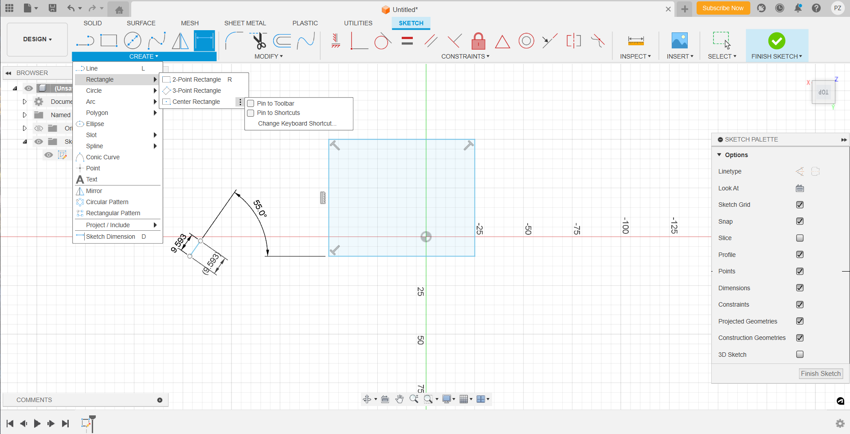Click the Finish Sketch palette button

(820, 374)
